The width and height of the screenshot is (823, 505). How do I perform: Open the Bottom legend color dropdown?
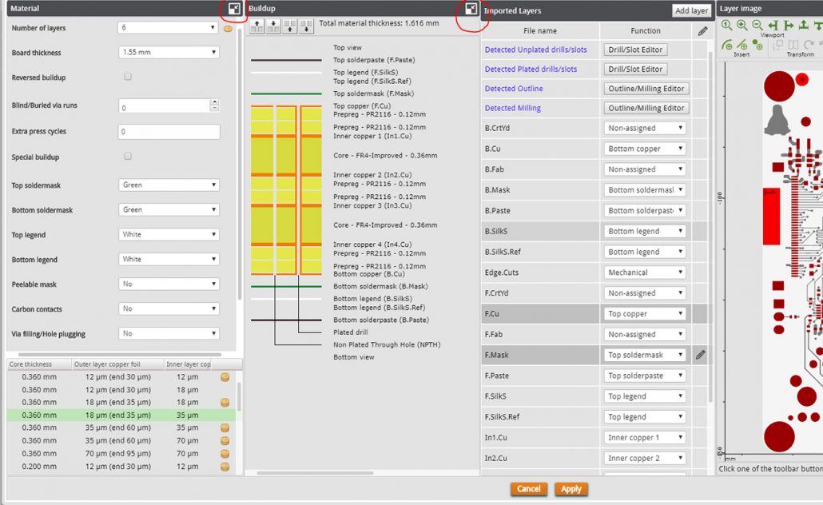click(x=169, y=259)
